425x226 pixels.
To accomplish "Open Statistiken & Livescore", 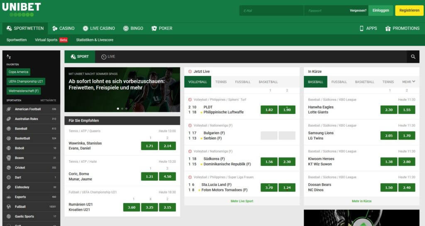I will (x=95, y=40).
